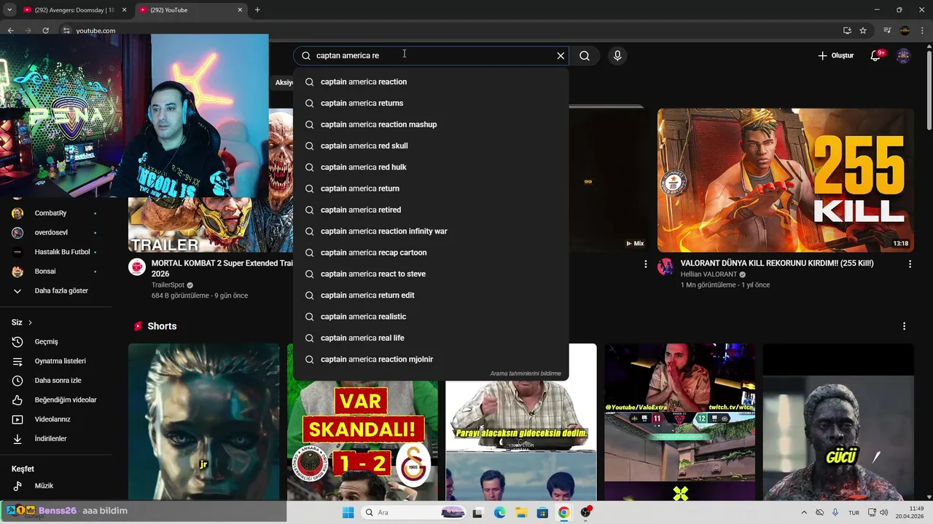Click the Oluştur create button

[x=835, y=55]
